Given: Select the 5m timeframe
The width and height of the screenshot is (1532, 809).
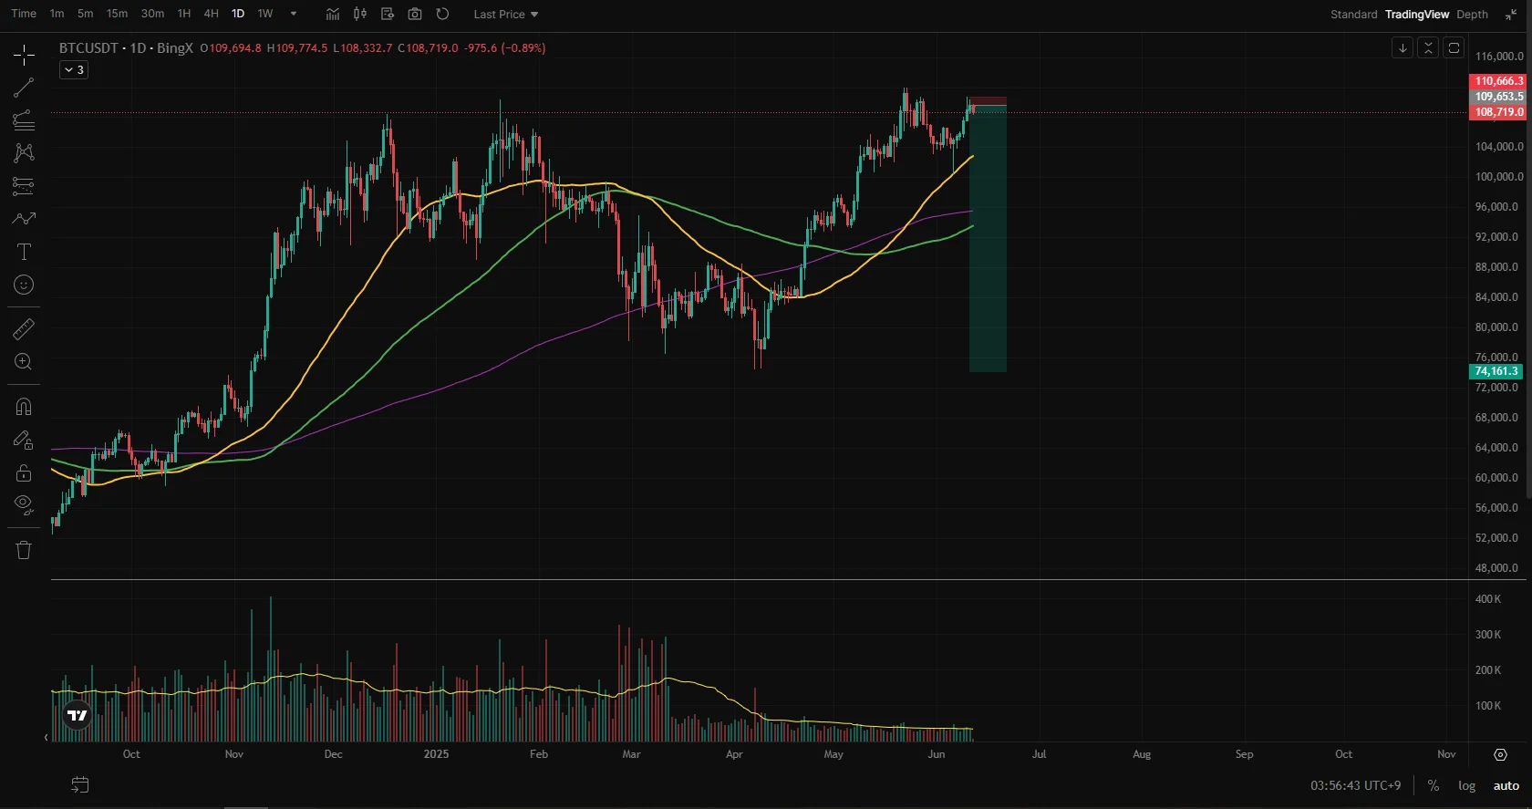Looking at the screenshot, I should 85,14.
